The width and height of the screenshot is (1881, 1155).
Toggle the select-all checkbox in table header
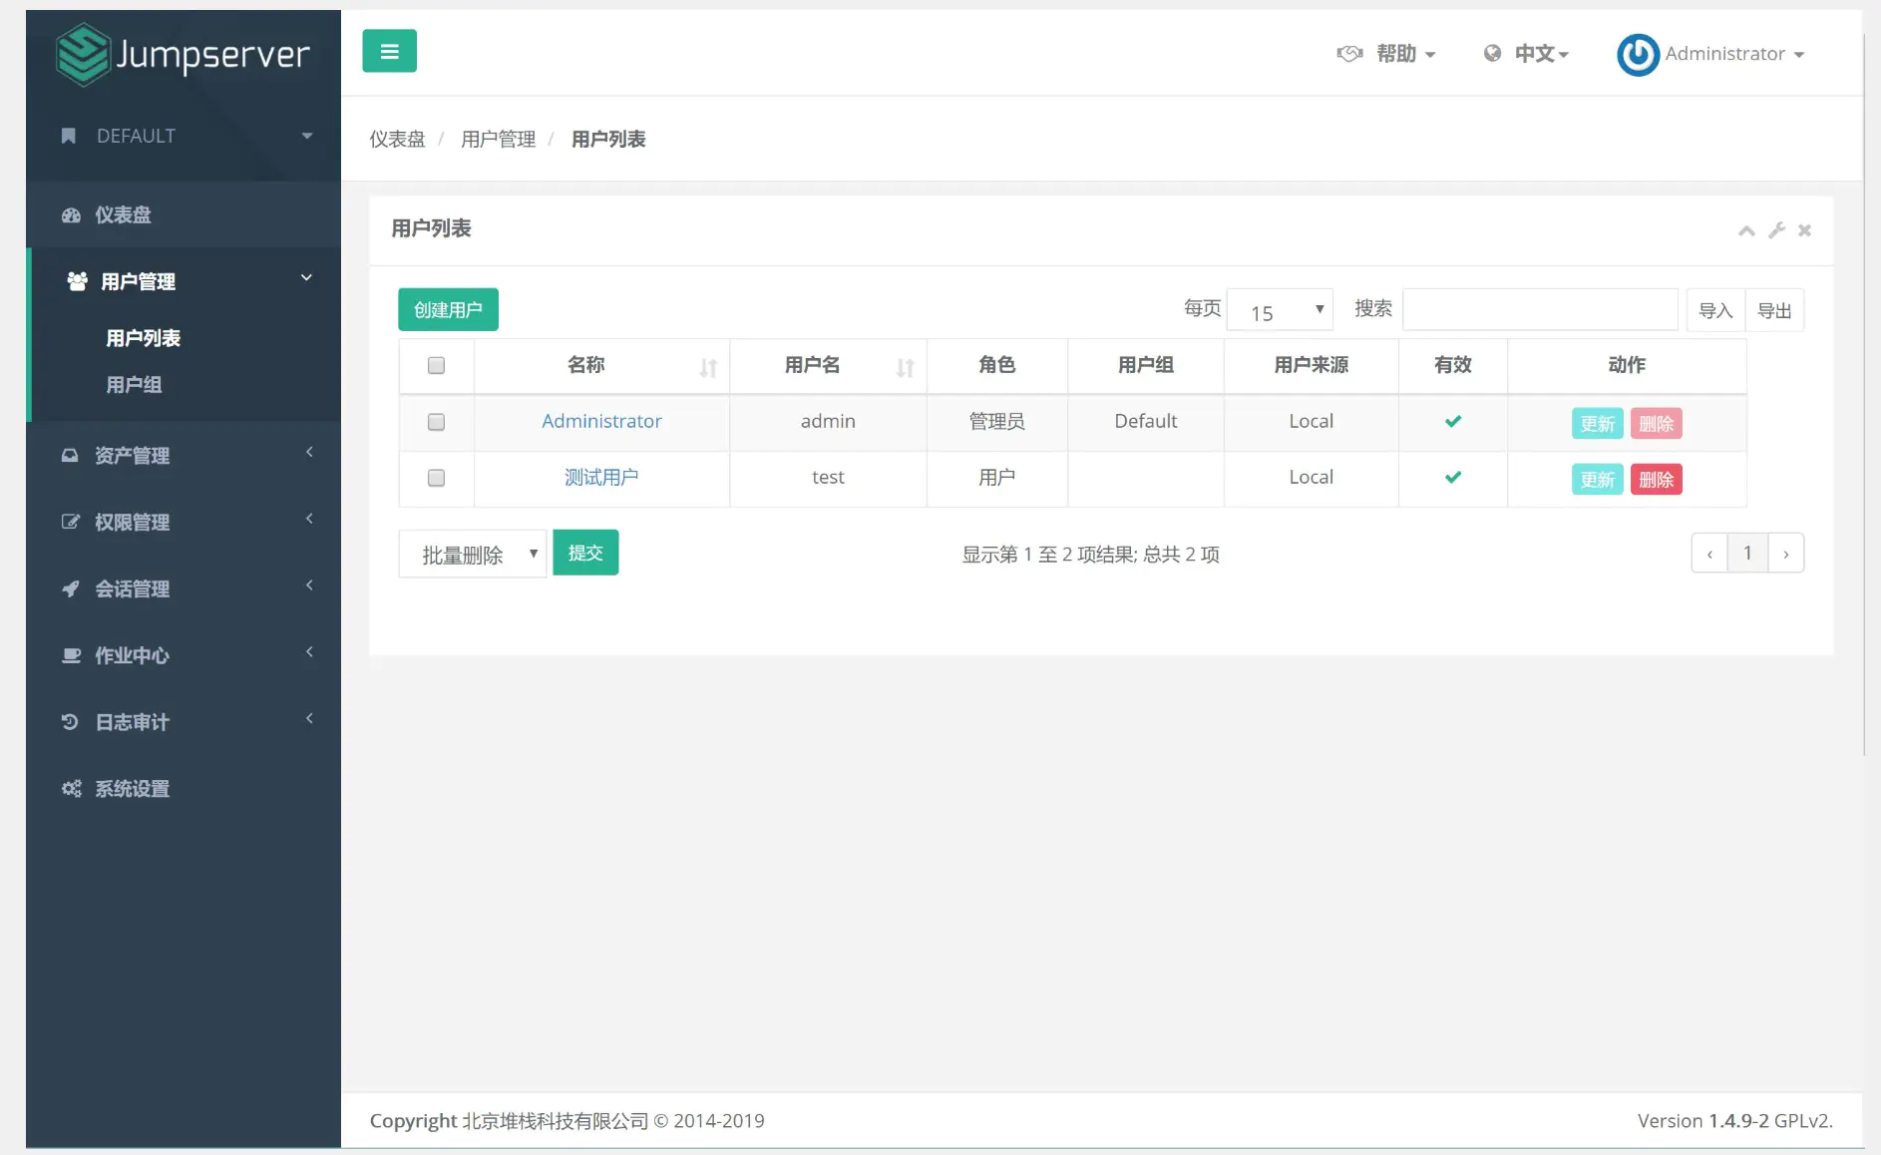tap(436, 366)
